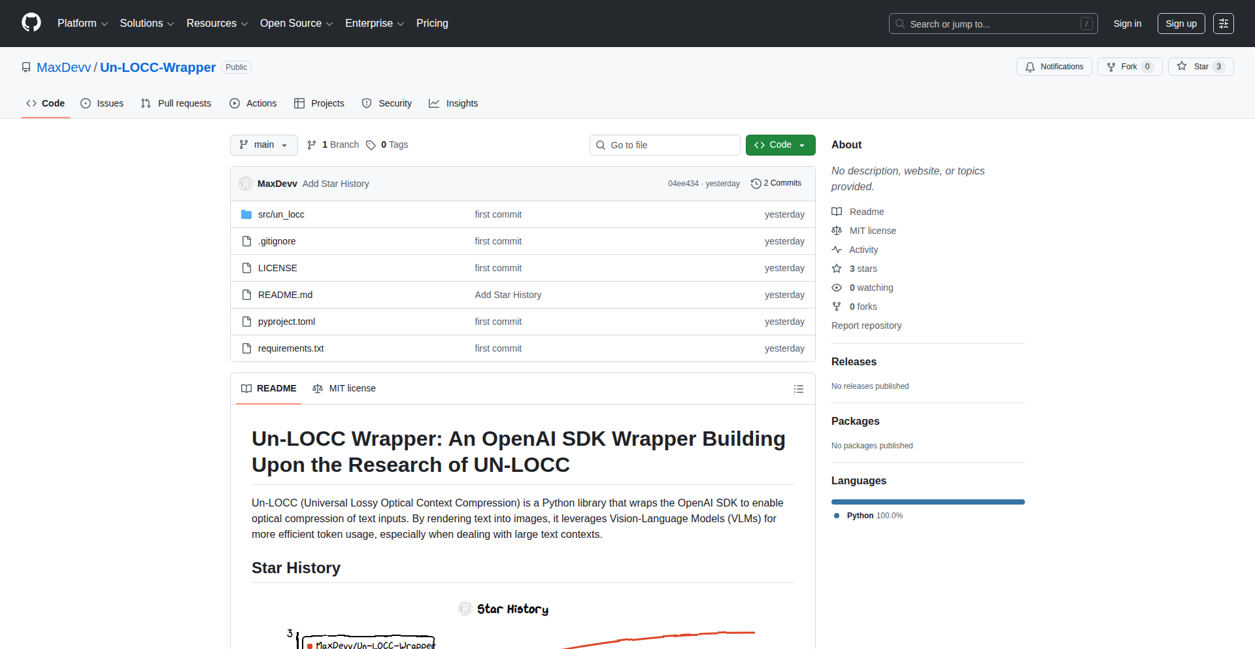Open the 2 Commits history link
Image resolution: width=1255 pixels, height=649 pixels.
(776, 184)
